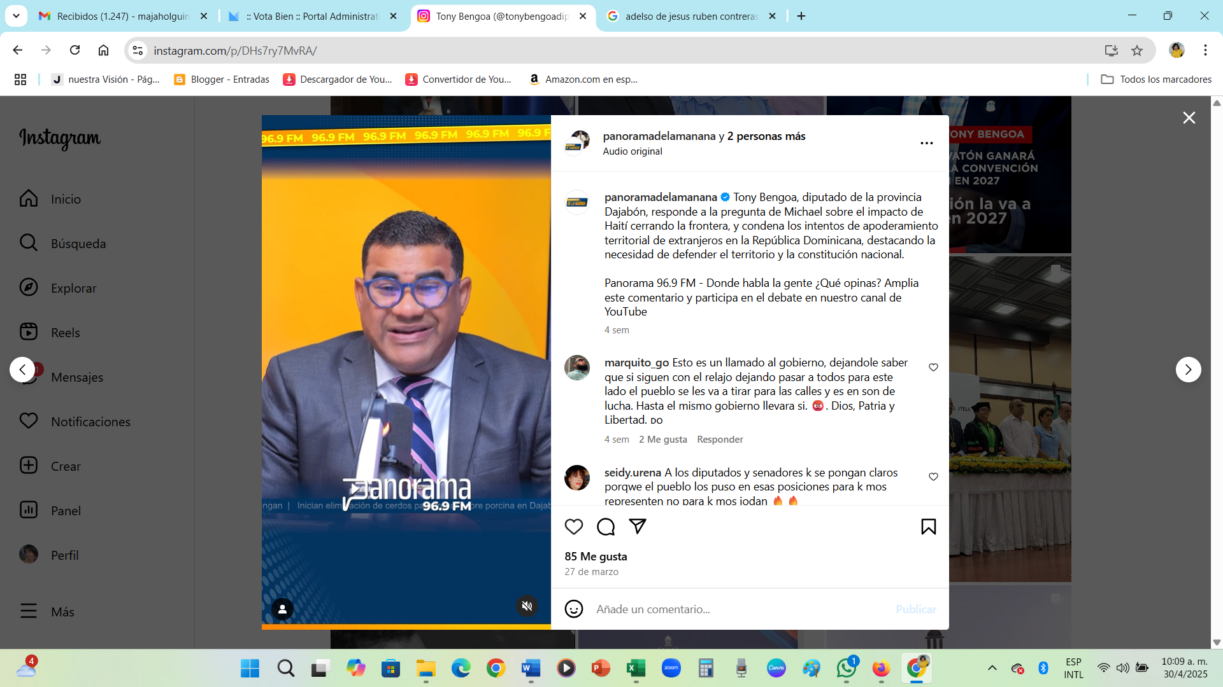Click the video progress bar
This screenshot has height=687, width=1223.
pos(406,627)
